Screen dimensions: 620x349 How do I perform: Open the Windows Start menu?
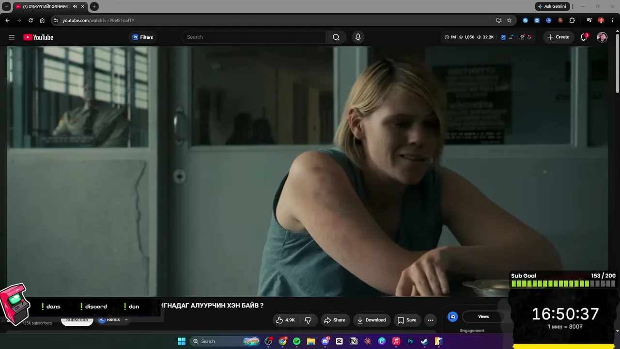click(x=182, y=341)
